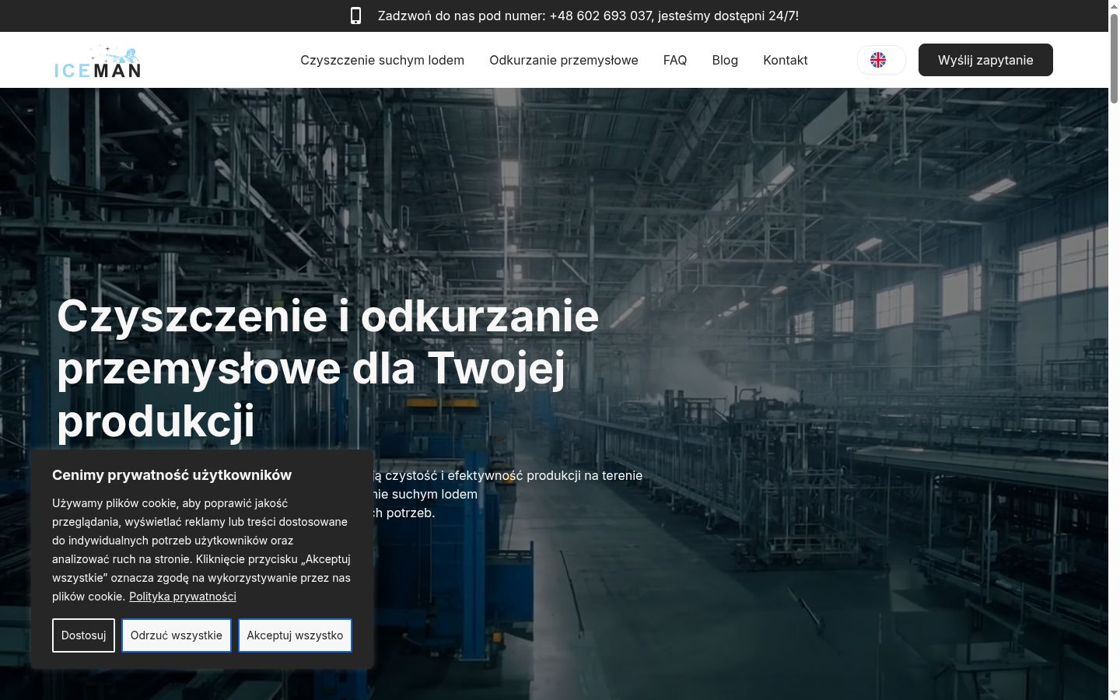Click the scrollbar up arrow
The image size is (1120, 700).
[1114, 6]
